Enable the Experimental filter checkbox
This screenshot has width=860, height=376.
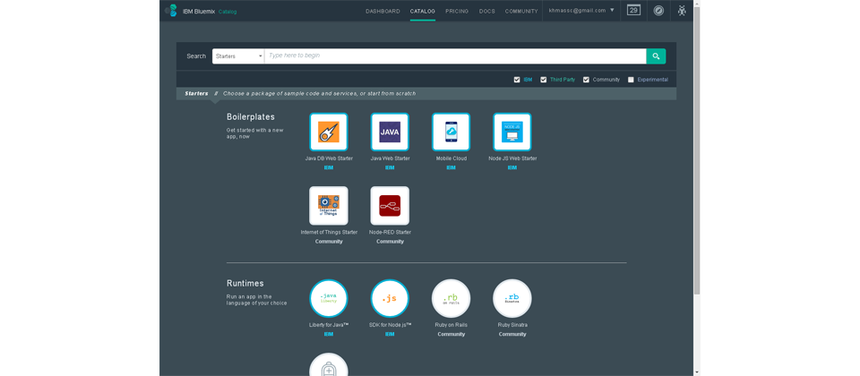631,80
